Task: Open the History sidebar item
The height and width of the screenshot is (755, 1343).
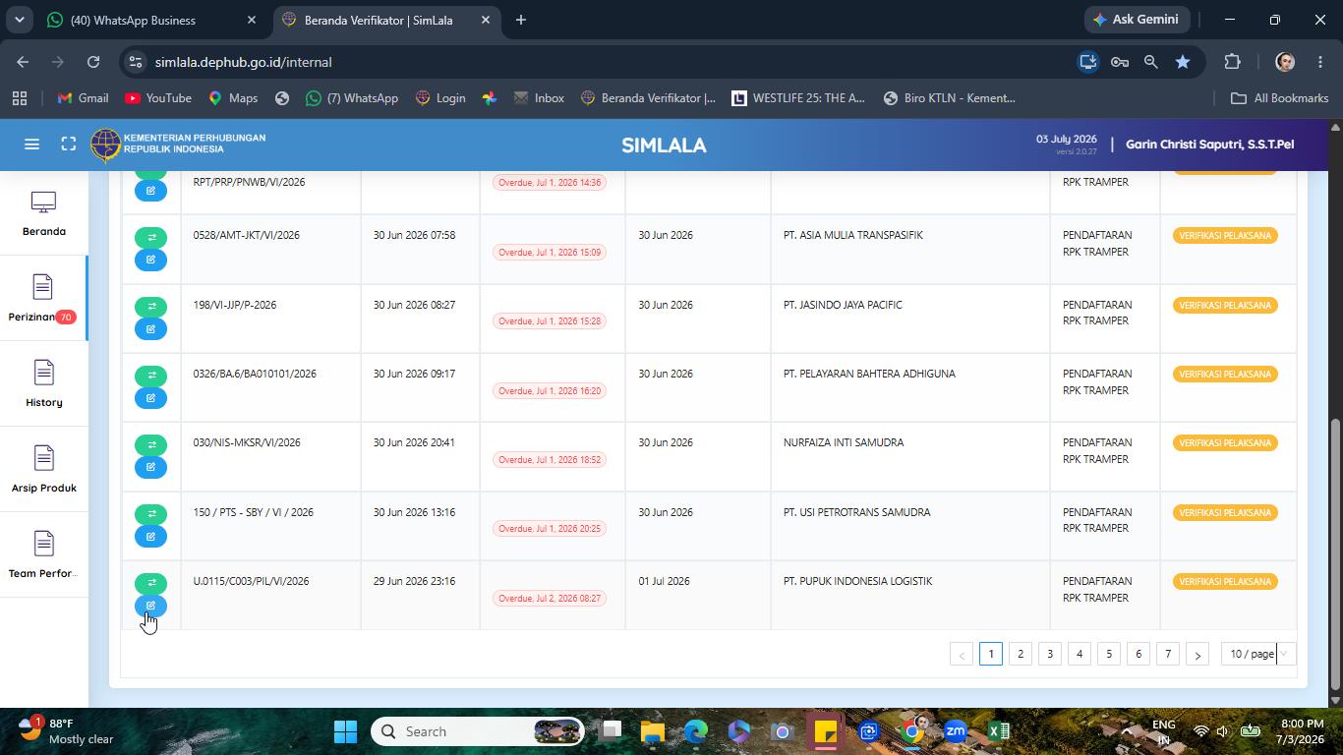Action: pyautogui.click(x=43, y=383)
